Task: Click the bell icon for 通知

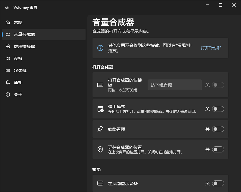Action: (8, 82)
